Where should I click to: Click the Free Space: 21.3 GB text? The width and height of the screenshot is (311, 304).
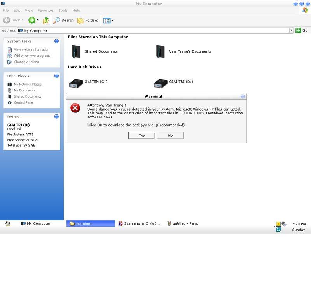[x=23, y=140]
